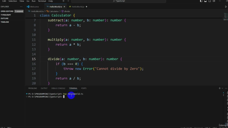228x128 pixels.
Task: Click the blue command success marker
Action: [27, 94]
